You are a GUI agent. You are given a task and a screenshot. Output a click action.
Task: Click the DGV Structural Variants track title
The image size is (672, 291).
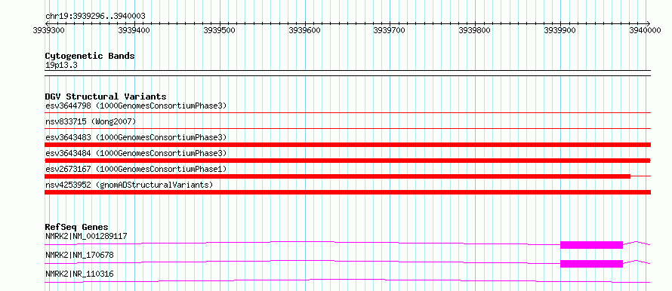[x=106, y=96]
